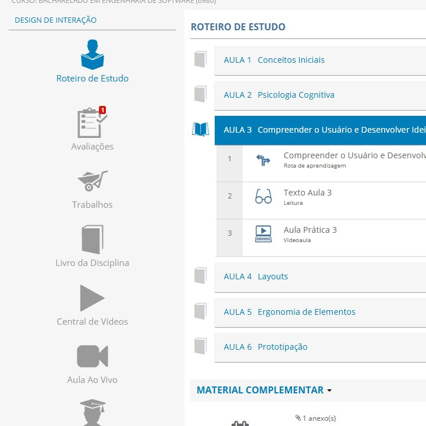This screenshot has width=426, height=426.
Task: Click the 'Rota de aprendizagem' subtitle
Action: (315, 166)
